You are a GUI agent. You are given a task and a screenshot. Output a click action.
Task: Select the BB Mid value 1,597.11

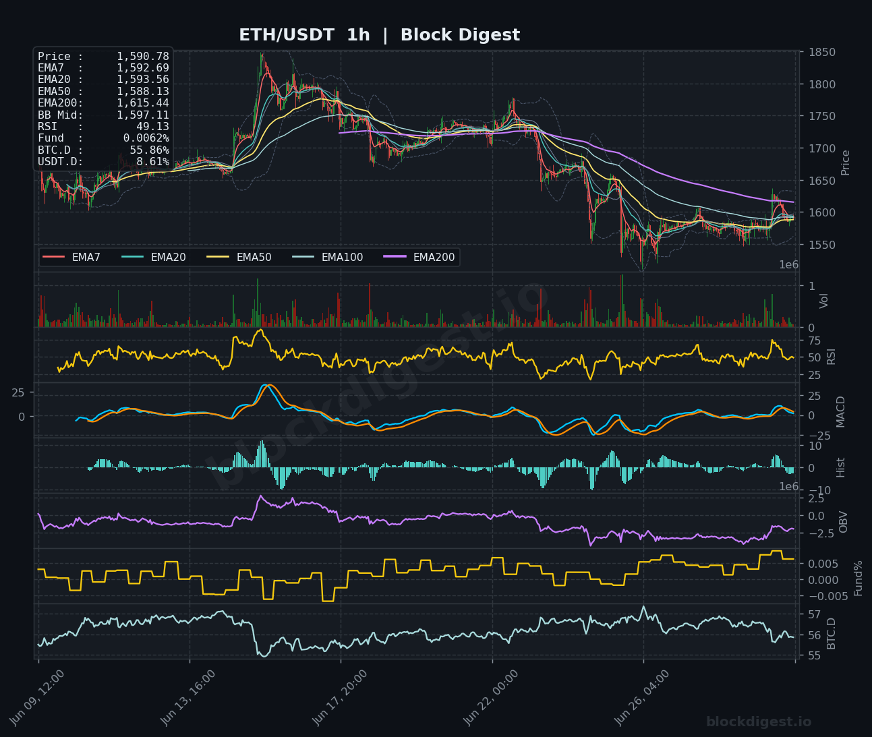click(143, 115)
